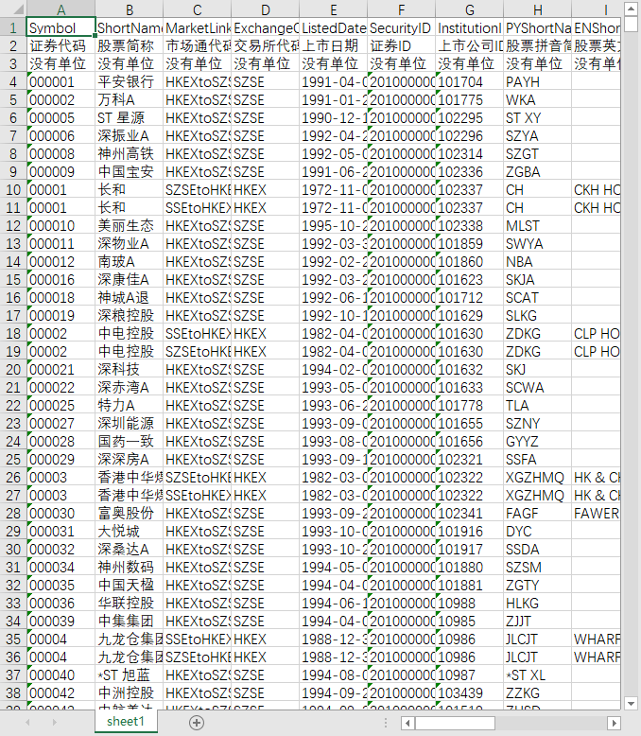Select the FAWER cell in row 28
The width and height of the screenshot is (641, 736).
coord(596,513)
